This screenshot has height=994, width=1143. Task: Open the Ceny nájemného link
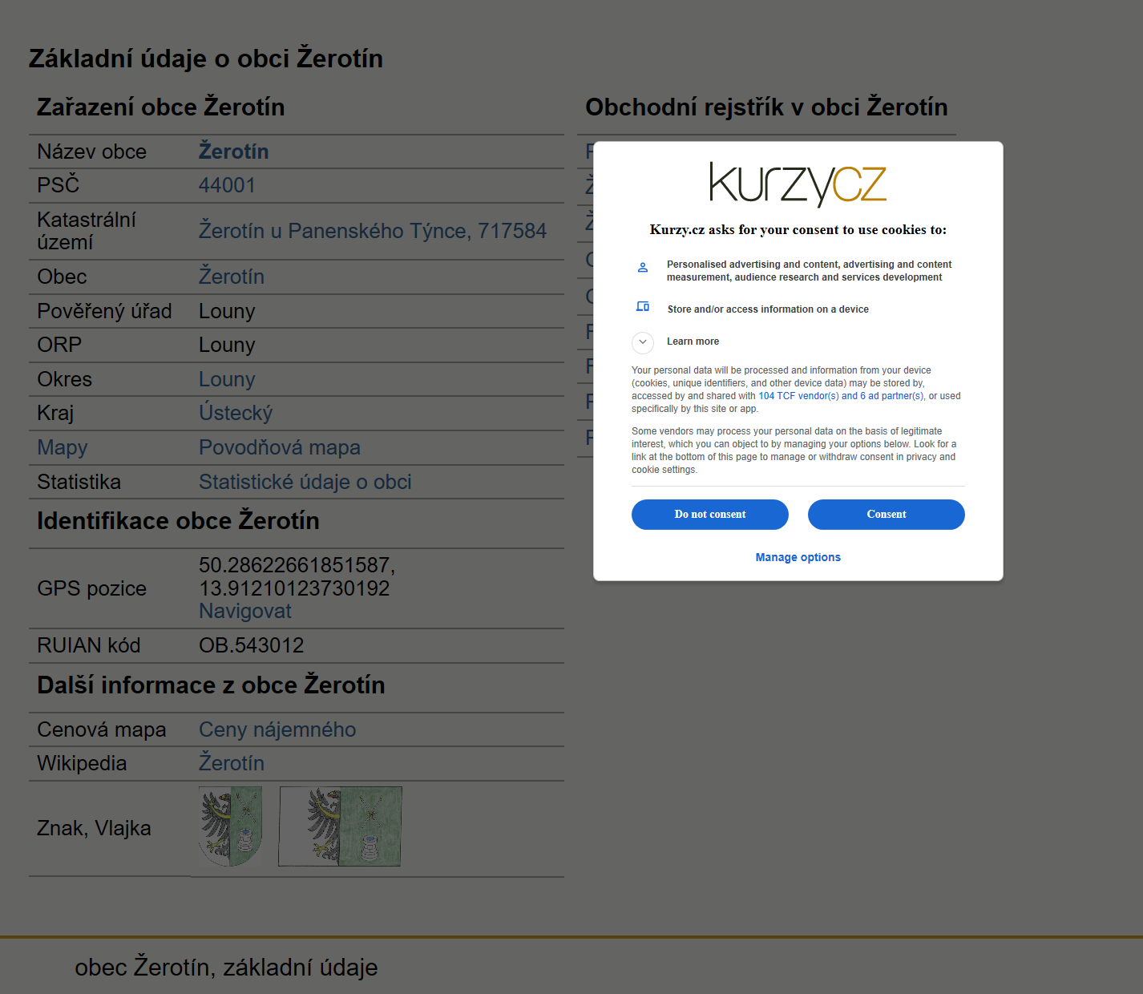point(277,729)
